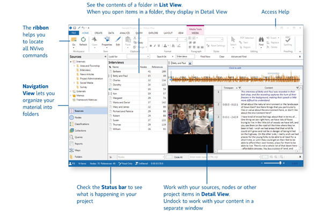This screenshot has width=323, height=221.
Task: Click the font color icon
Action: coord(165,46)
